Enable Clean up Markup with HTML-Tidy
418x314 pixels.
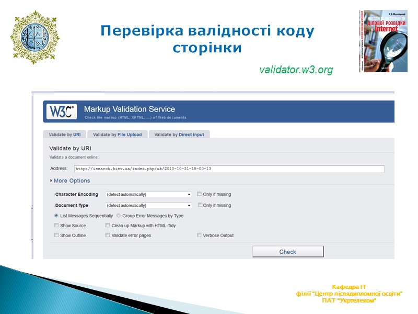(x=108, y=226)
